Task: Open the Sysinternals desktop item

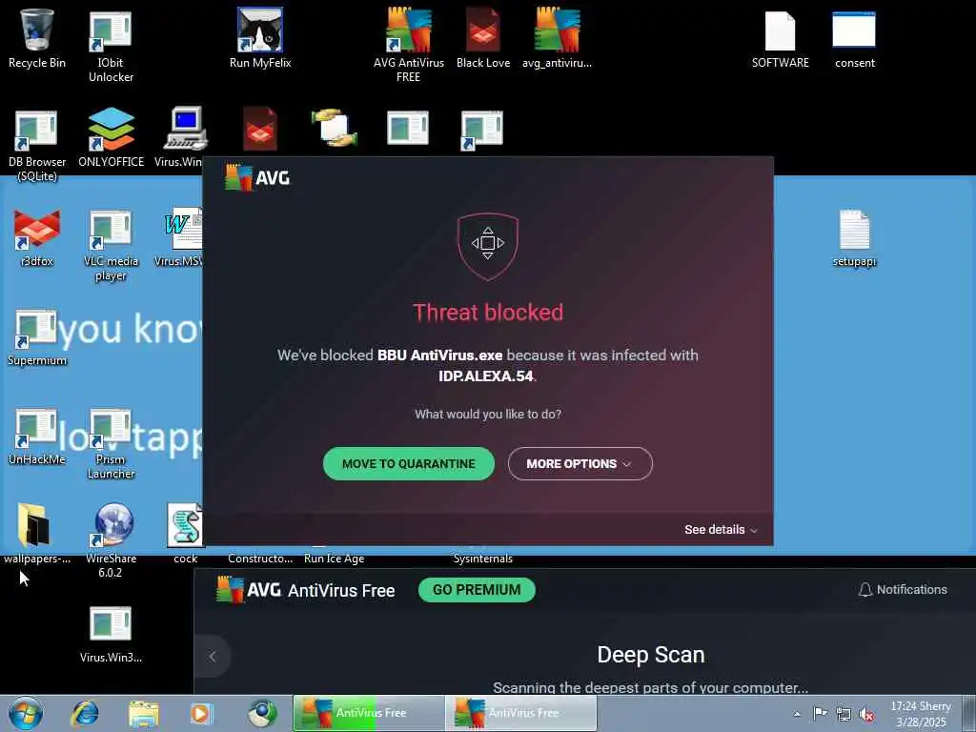Action: (483, 559)
